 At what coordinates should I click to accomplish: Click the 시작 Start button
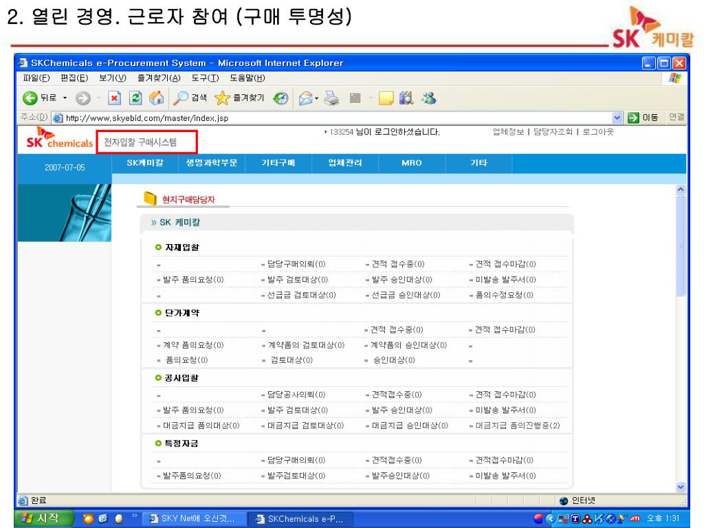(43, 518)
